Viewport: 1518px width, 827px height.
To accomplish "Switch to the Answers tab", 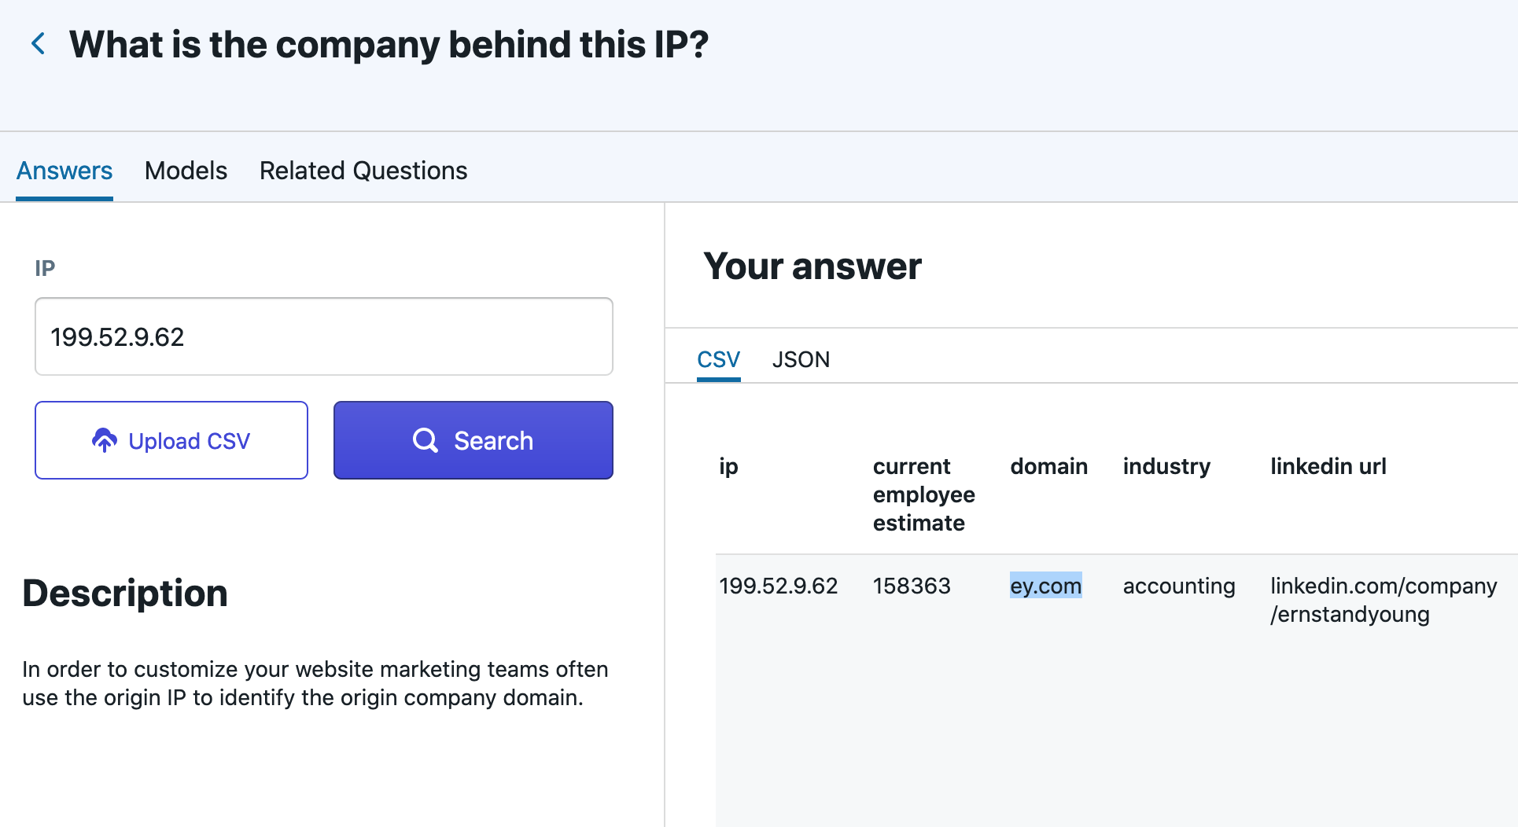I will (x=64, y=171).
